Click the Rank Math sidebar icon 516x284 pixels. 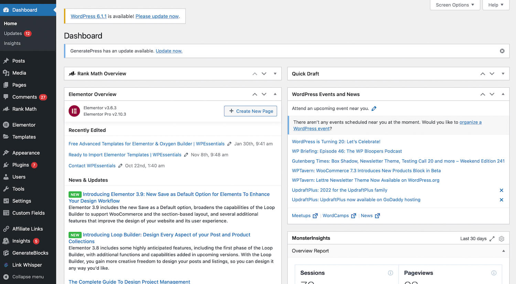pyautogui.click(x=6, y=109)
